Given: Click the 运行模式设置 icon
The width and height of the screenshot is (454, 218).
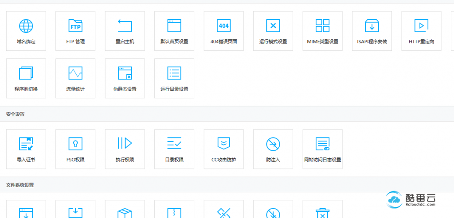Looking at the screenshot, I should coord(273,26).
